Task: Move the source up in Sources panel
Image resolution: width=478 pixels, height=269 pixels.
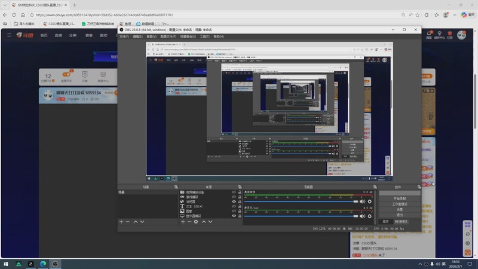Action: (204, 222)
